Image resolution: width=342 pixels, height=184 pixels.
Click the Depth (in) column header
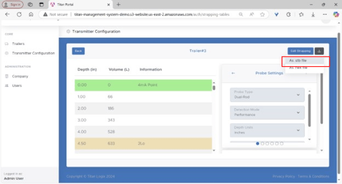point(87,70)
